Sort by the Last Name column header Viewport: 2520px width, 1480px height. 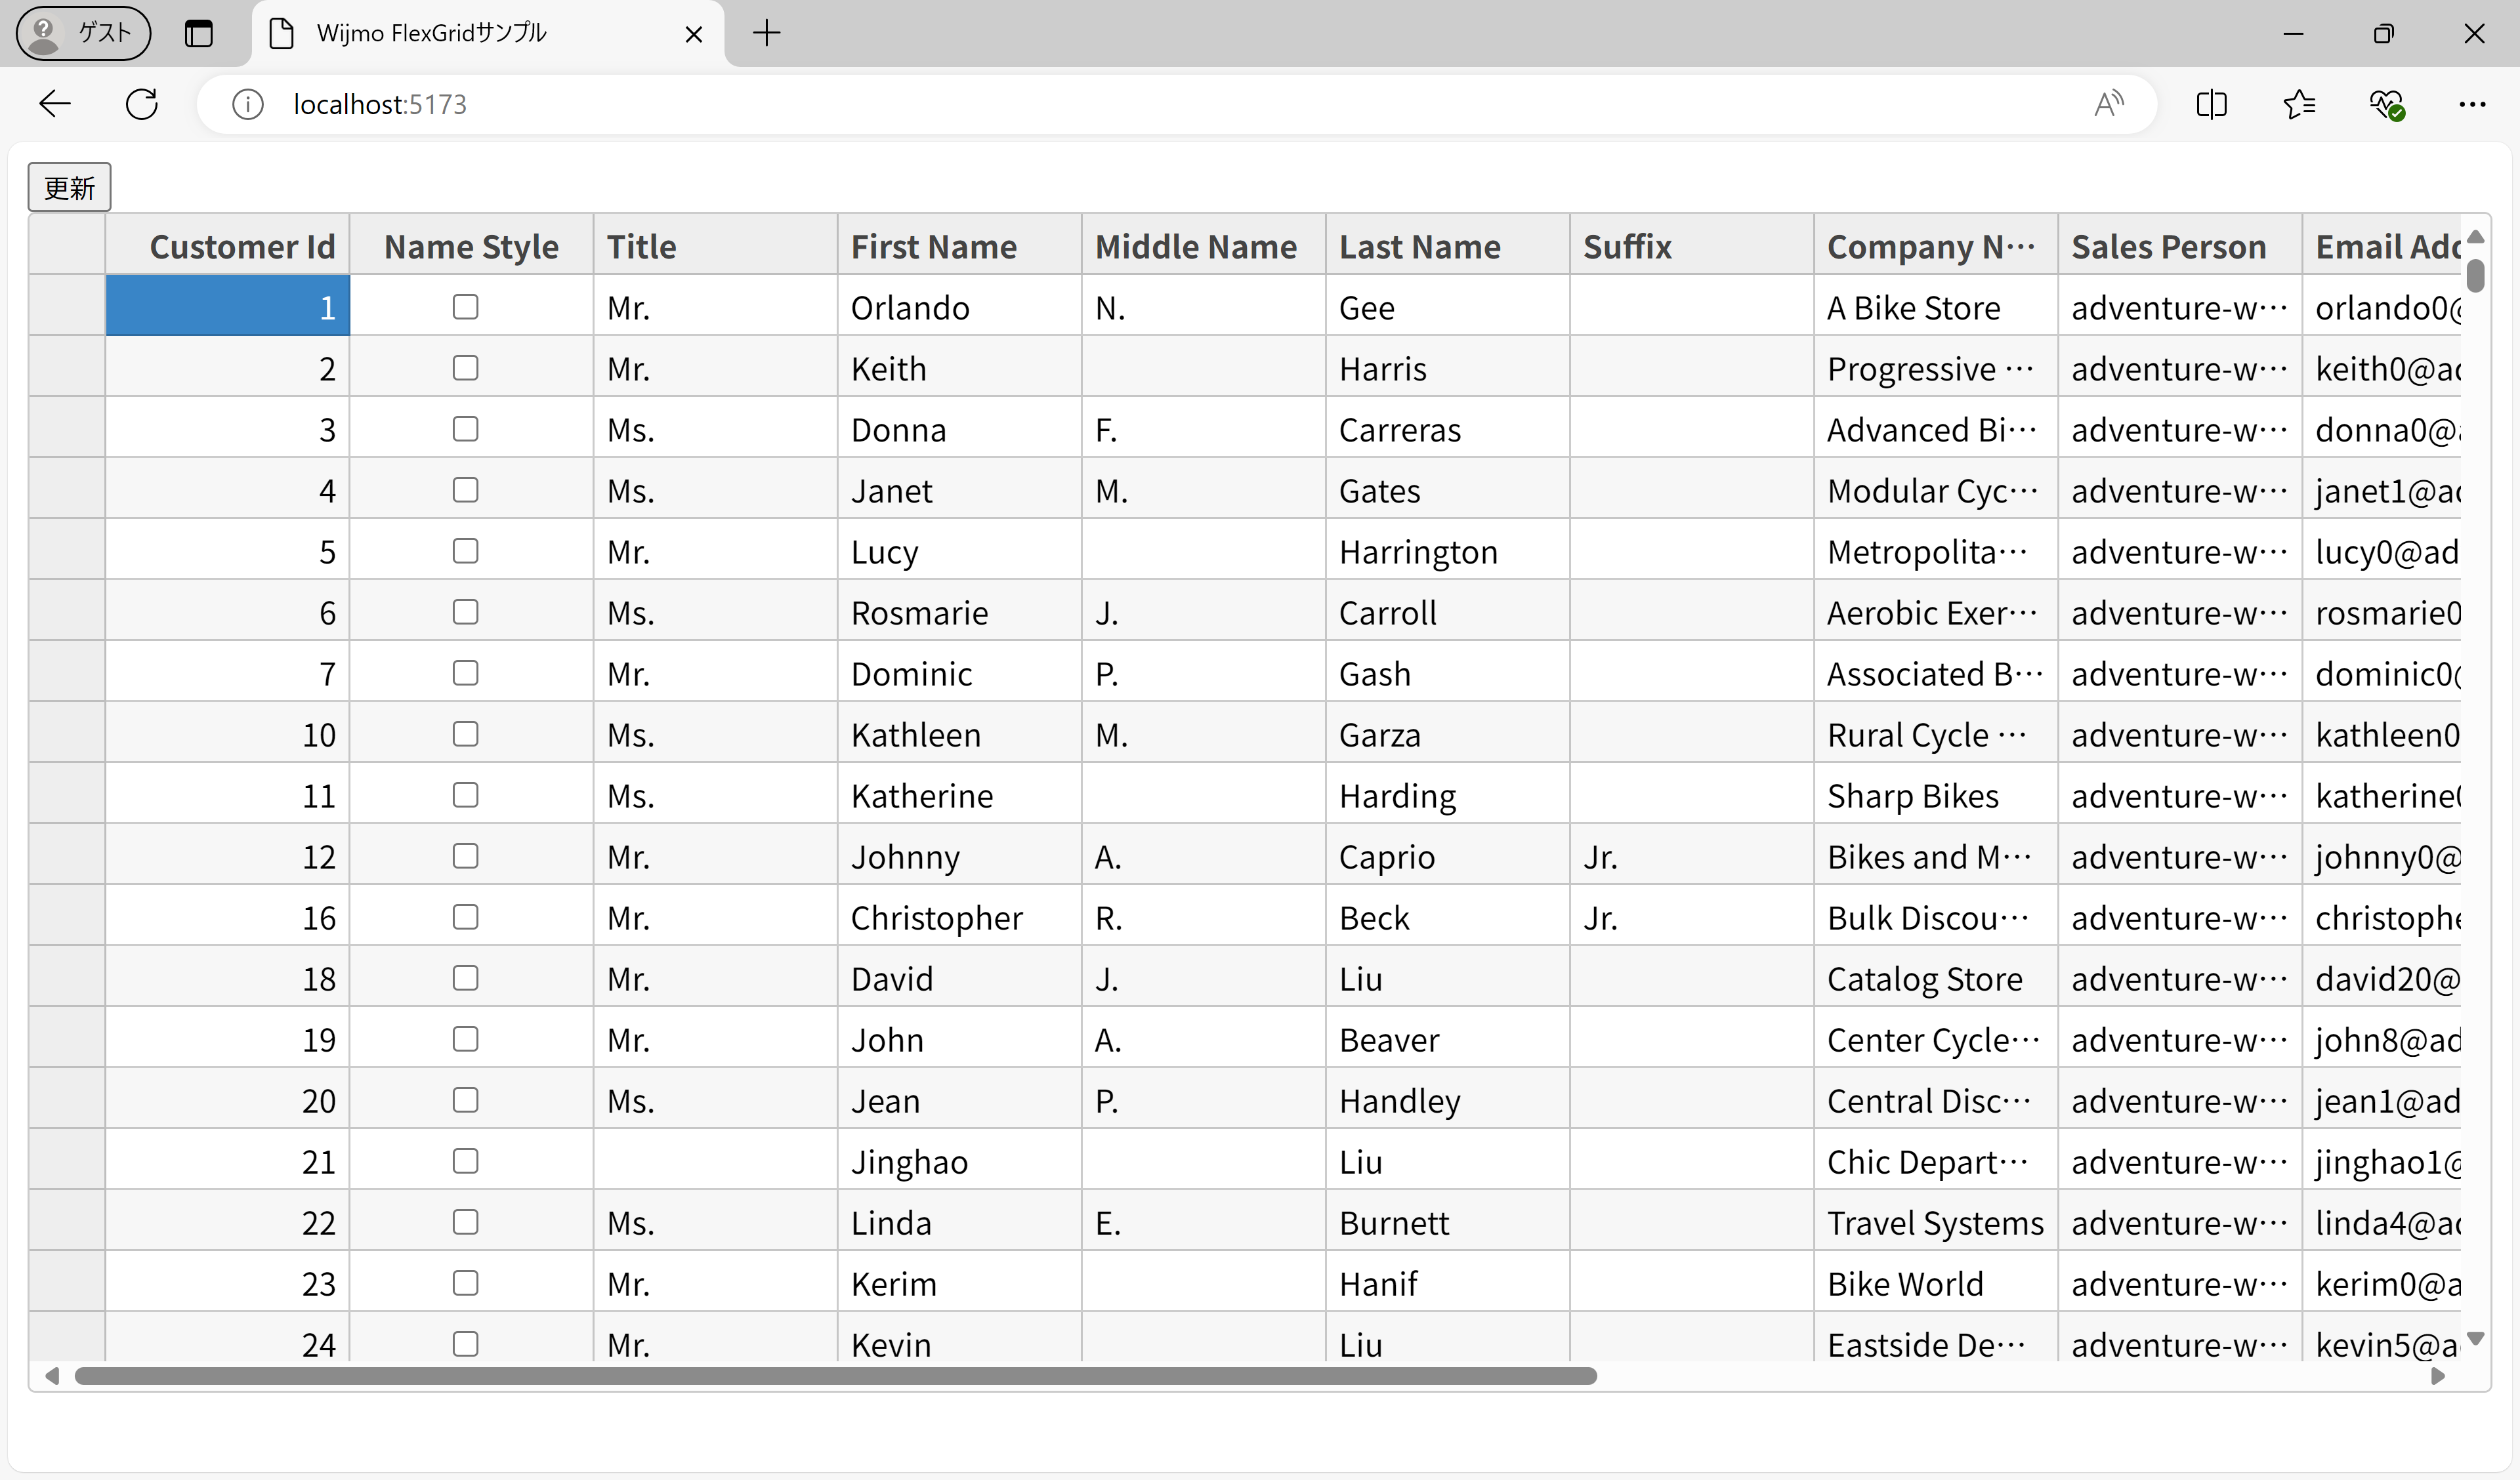pyautogui.click(x=1448, y=246)
